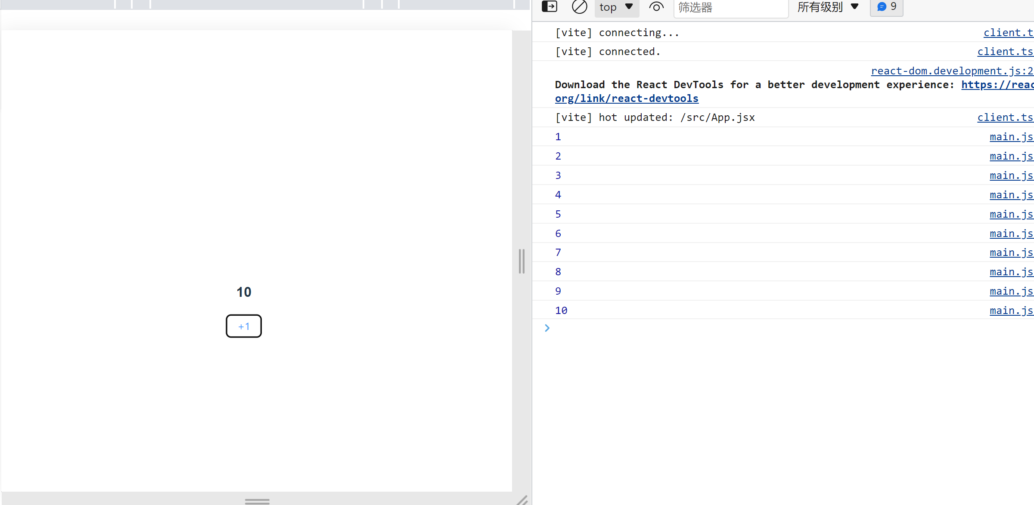The height and width of the screenshot is (505, 1034).
Task: Grab the vertical viewport resize handle
Action: 522,261
